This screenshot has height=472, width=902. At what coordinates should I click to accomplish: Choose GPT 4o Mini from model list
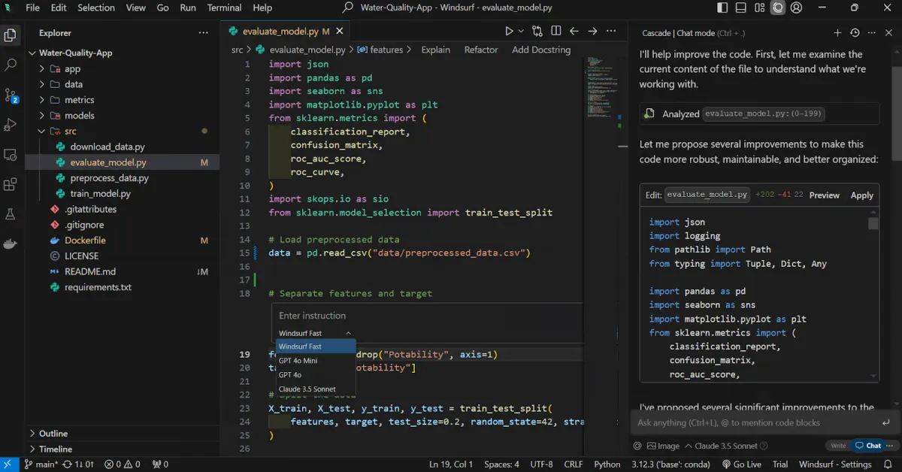(x=316, y=361)
